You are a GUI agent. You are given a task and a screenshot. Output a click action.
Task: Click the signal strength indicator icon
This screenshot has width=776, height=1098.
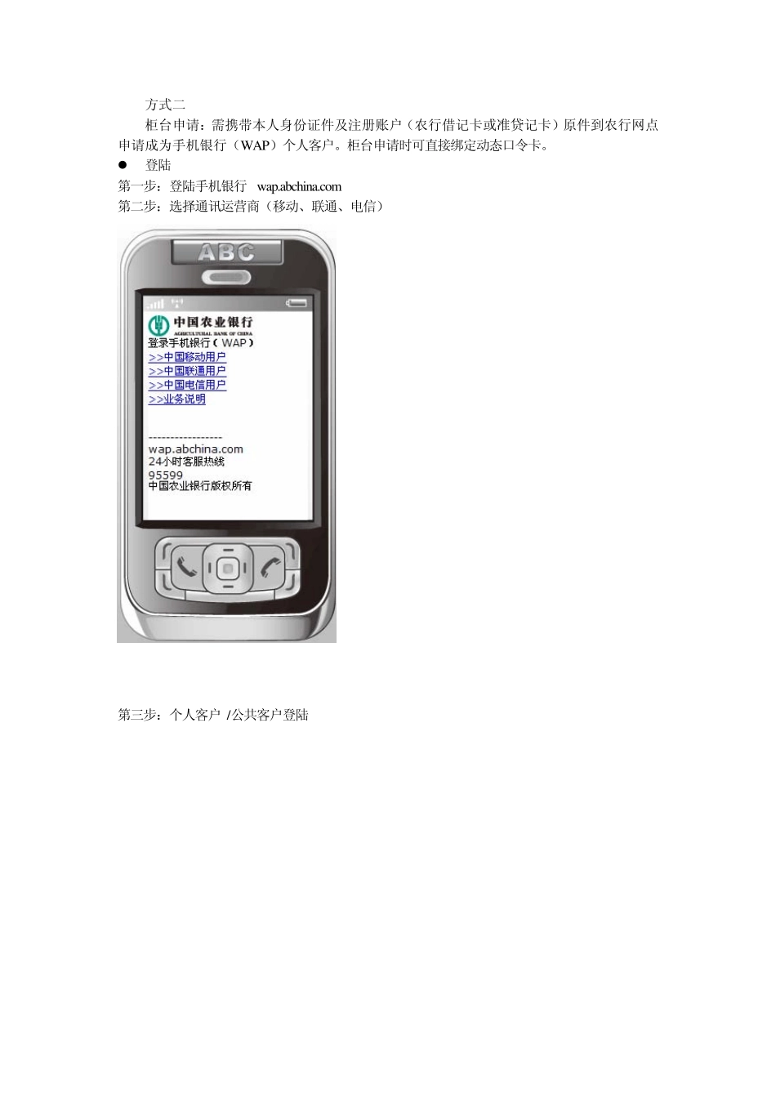click(155, 303)
